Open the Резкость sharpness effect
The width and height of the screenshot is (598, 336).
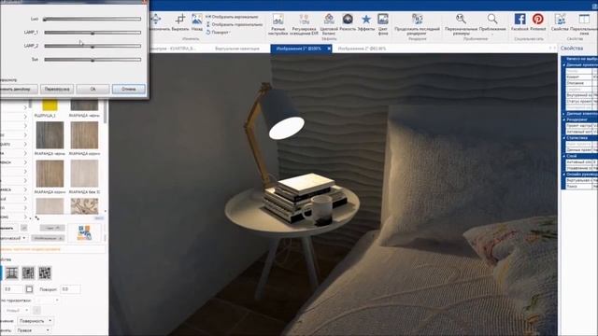(348, 22)
